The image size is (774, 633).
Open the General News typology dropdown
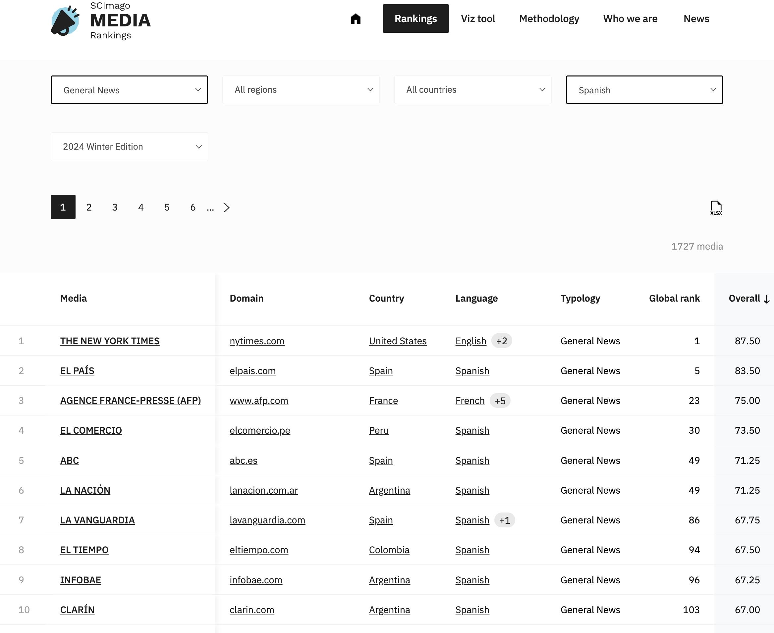tap(129, 90)
